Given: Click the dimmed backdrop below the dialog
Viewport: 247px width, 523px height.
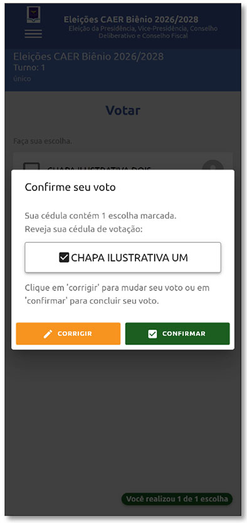Looking at the screenshot, I should tap(123, 417).
